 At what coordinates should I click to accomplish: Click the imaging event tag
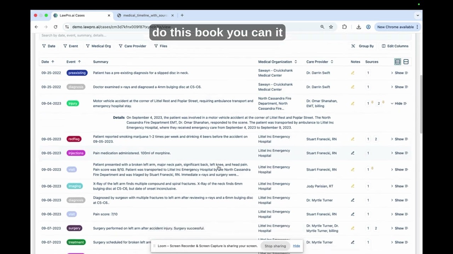(75, 186)
